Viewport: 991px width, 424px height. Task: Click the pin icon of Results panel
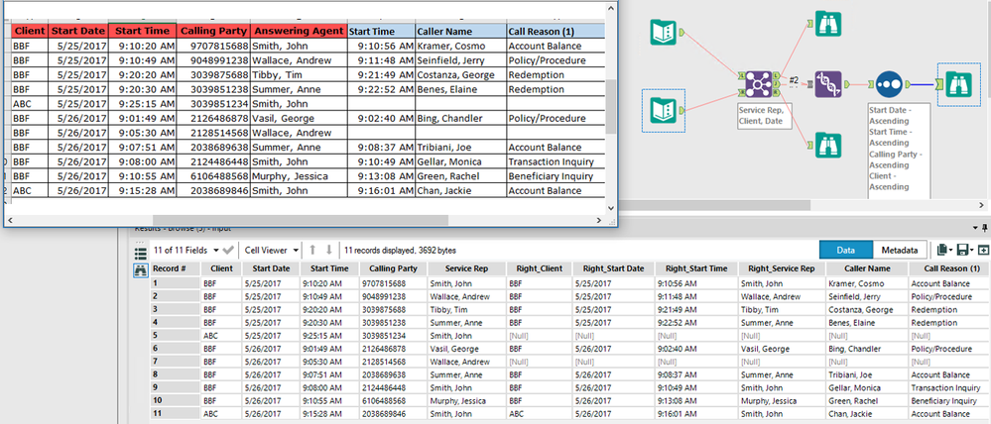point(985,228)
